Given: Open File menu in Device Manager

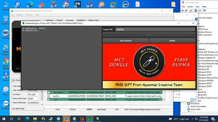Looking at the screenshot, I should point(183,7).
